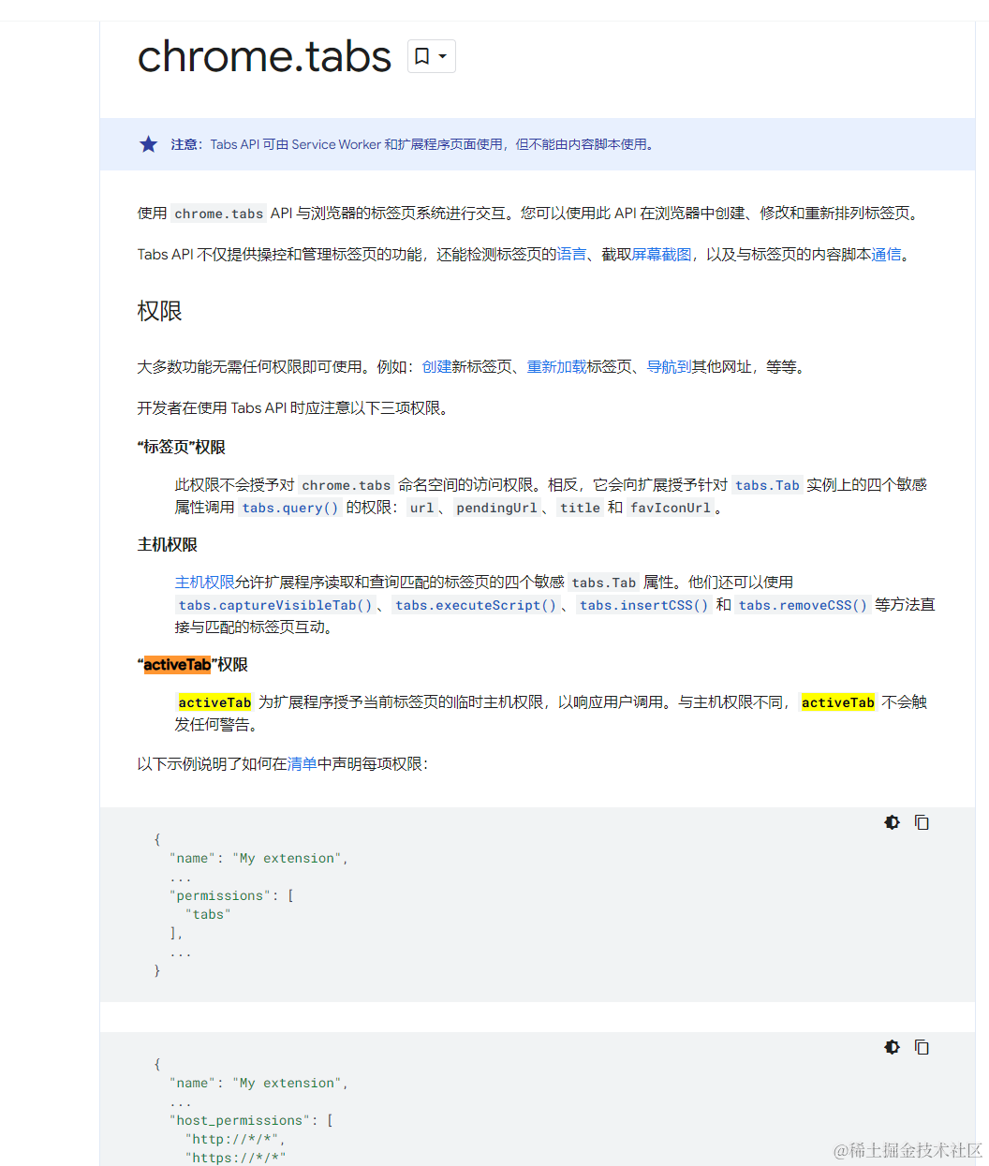Click the bookmark icon beside chrome.tabs title
The height and width of the screenshot is (1166, 989).
tap(422, 55)
